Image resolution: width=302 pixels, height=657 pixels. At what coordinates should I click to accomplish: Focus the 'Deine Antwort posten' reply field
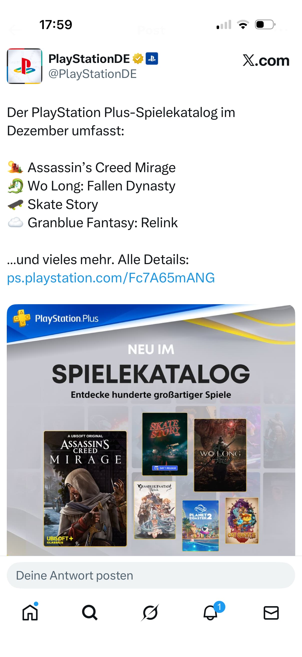click(x=151, y=575)
